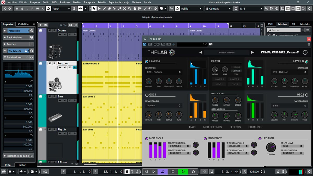Image resolution: width=313 pixels, height=176 pixels.
Task: Enable OSC1 using its radio button
Action: pos(147,95)
